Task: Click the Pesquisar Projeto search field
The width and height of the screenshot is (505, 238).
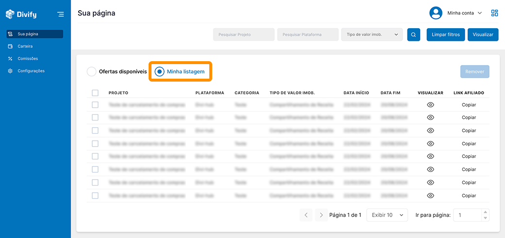Action: click(x=244, y=34)
